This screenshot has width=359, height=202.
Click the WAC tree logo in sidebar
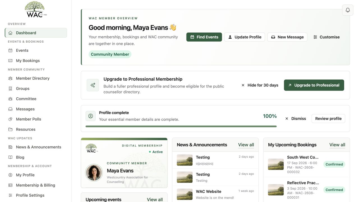click(36, 9)
